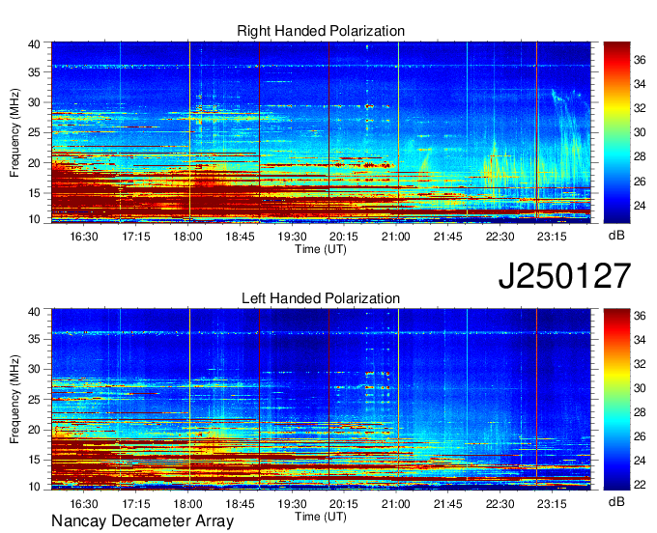Click the dB label under the lower colorbar
This screenshot has height=533, width=657.
(616, 501)
